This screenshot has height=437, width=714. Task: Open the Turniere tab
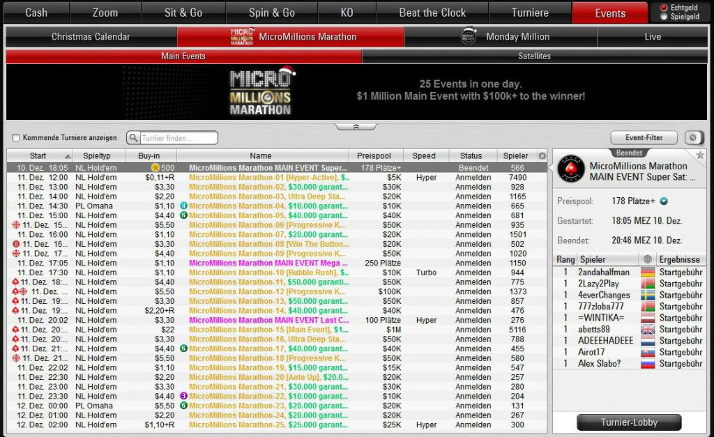pyautogui.click(x=530, y=13)
